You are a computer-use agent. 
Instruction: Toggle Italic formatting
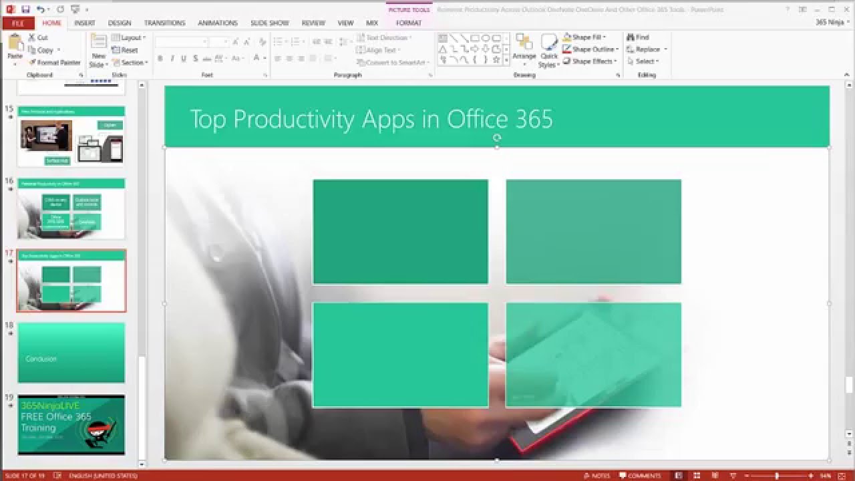(172, 59)
